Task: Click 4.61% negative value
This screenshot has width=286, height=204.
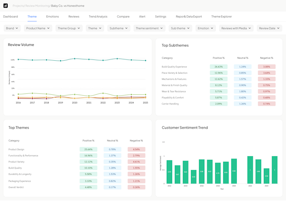Action: (x=136, y=162)
